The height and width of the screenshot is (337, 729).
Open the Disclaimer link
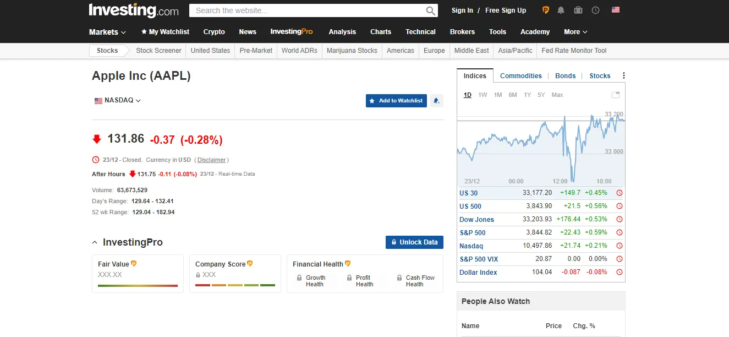tap(211, 160)
